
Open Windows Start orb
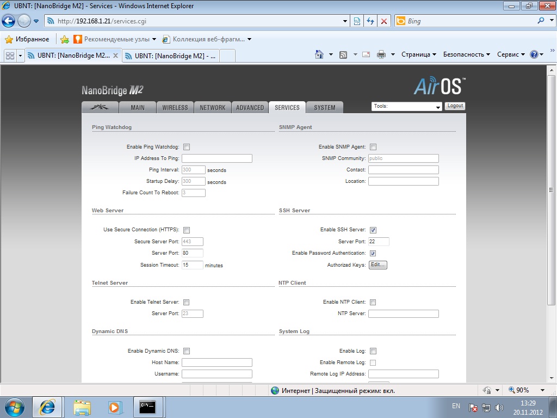click(15, 407)
